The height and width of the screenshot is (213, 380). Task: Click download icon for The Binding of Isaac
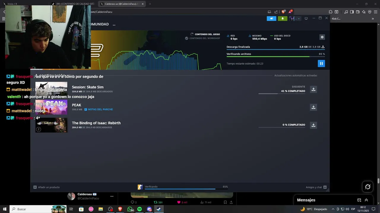tap(313, 125)
